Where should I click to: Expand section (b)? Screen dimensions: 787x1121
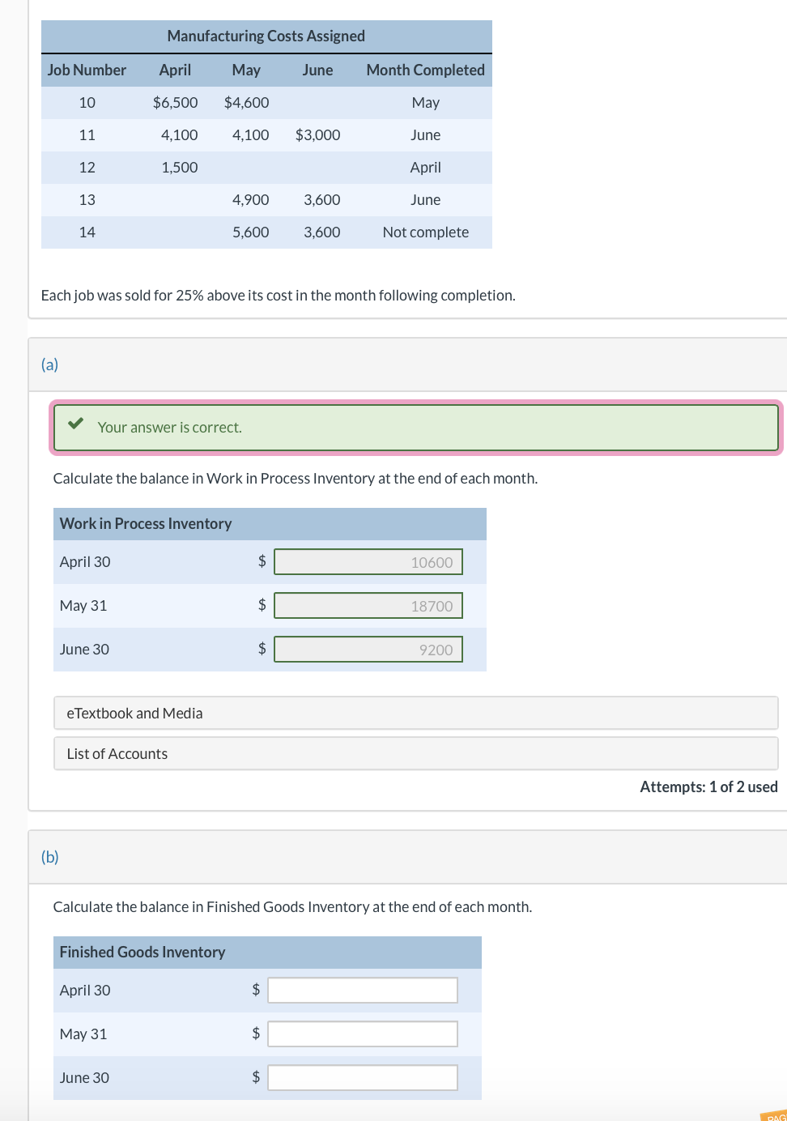49,856
